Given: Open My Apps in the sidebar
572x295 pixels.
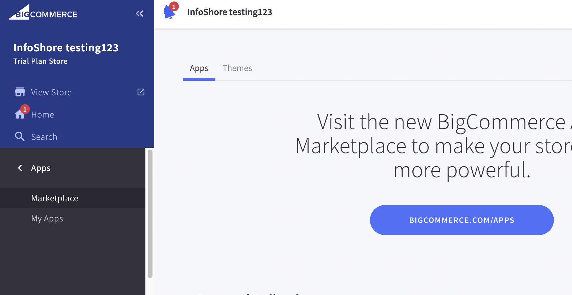Looking at the screenshot, I should tap(47, 219).
